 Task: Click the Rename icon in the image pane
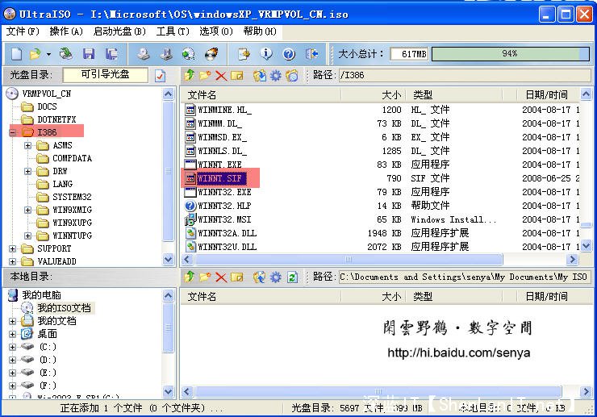pos(237,75)
